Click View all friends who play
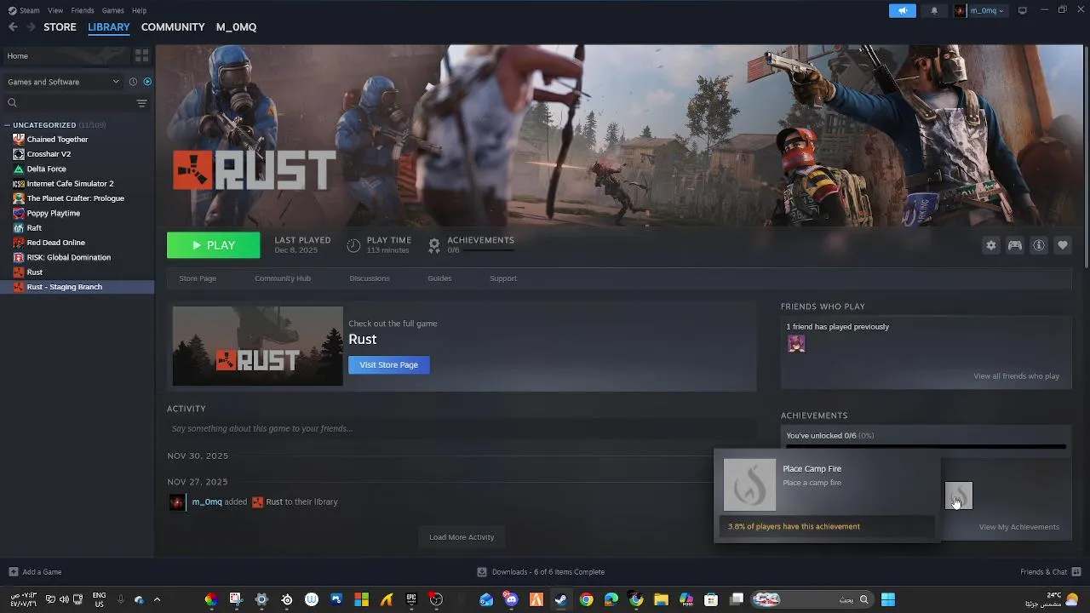Viewport: 1090px width, 613px height. click(1017, 376)
